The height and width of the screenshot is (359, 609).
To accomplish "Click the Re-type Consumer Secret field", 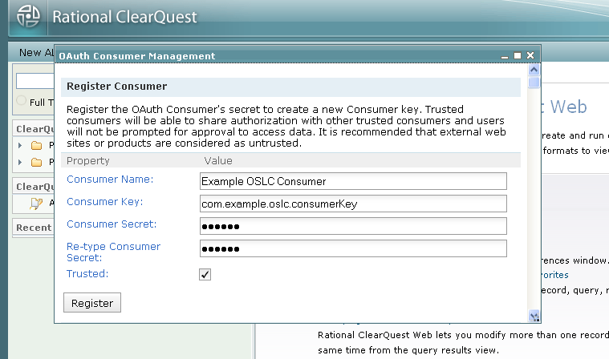I will (x=353, y=248).
